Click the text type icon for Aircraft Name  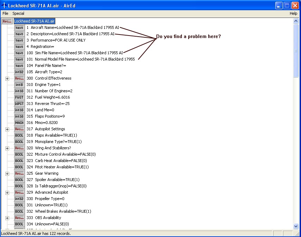[x=19, y=27]
